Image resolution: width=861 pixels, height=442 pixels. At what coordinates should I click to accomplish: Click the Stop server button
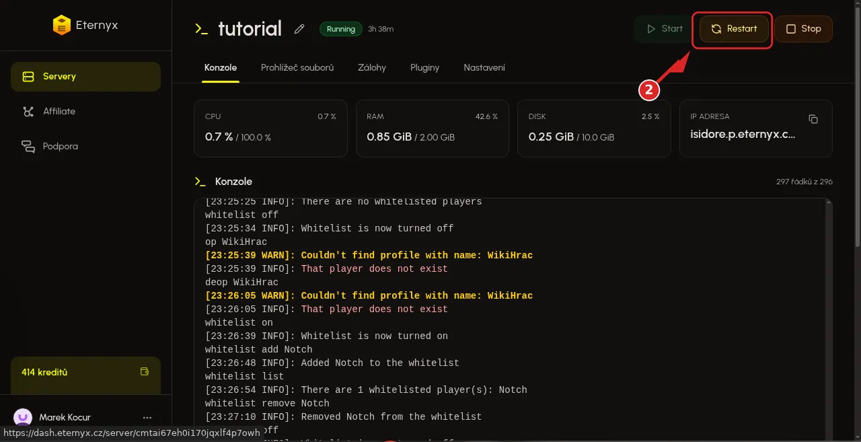coord(804,29)
